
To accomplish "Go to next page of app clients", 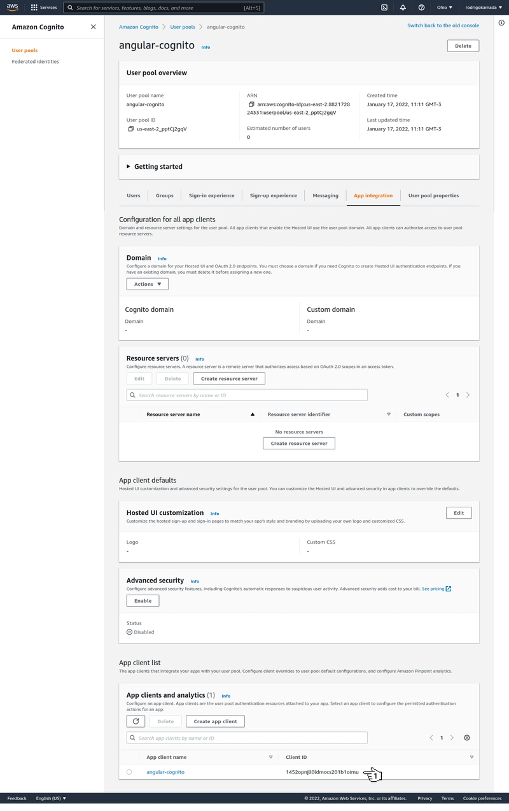I will point(452,738).
